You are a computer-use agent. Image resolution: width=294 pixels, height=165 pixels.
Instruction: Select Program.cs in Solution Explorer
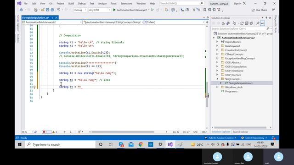coord(232,91)
